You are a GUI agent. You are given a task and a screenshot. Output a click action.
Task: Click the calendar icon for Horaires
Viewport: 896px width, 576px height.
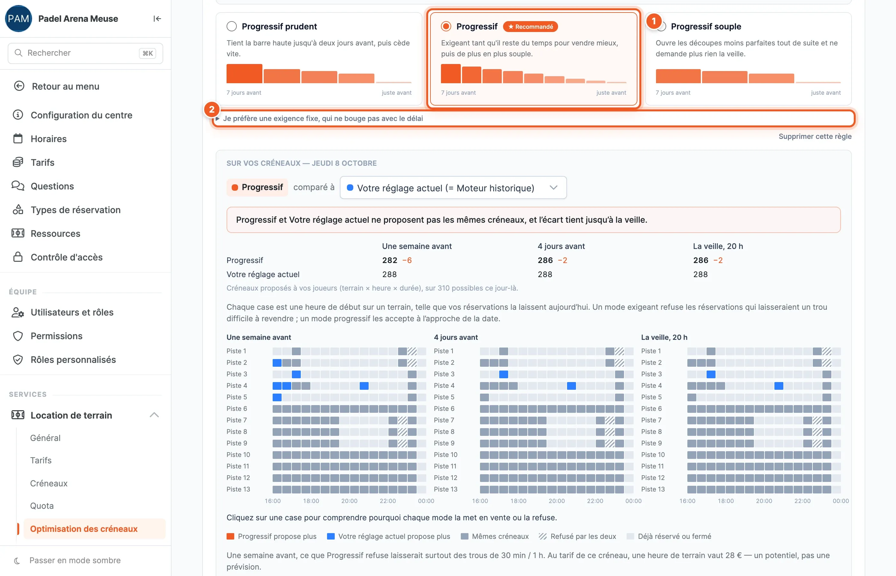click(18, 138)
